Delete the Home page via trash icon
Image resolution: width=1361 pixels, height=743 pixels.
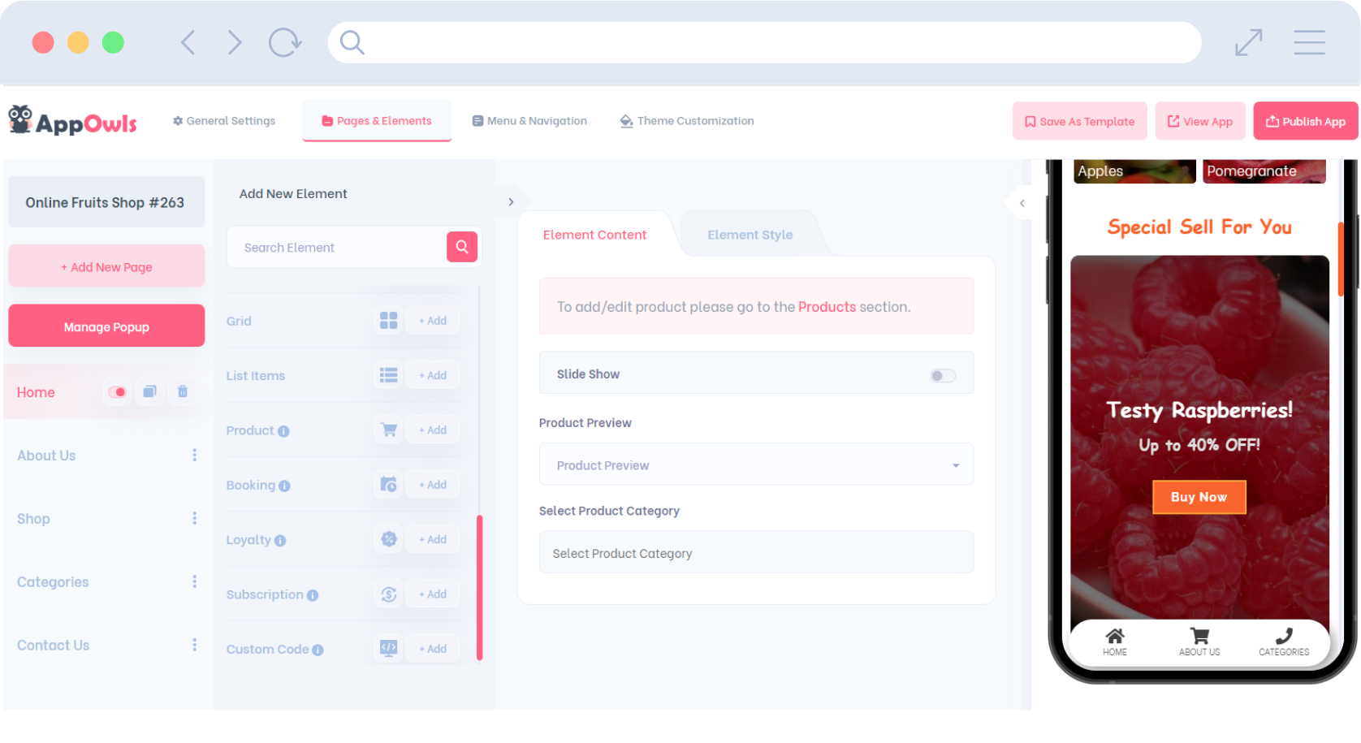coord(183,392)
